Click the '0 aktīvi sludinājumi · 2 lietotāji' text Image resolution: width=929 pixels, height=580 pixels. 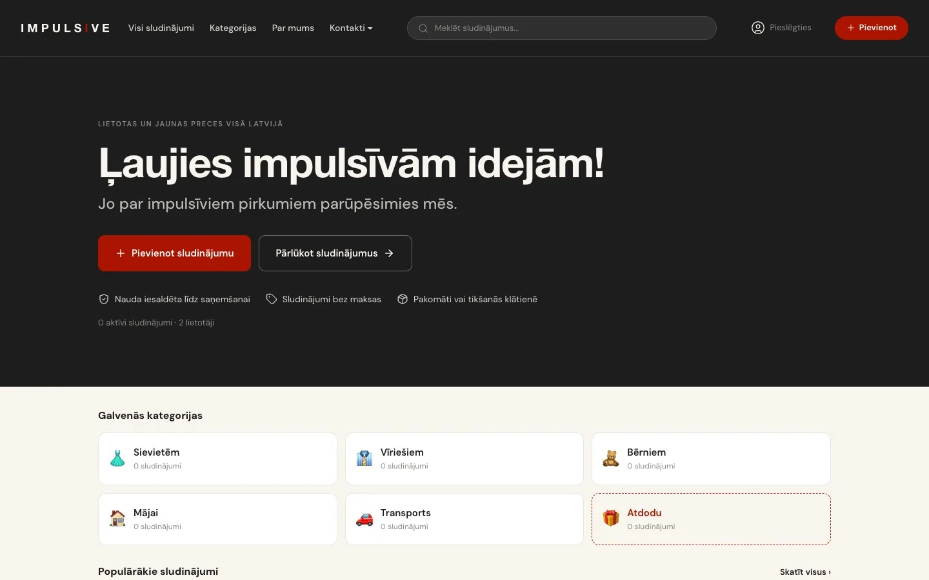click(156, 323)
